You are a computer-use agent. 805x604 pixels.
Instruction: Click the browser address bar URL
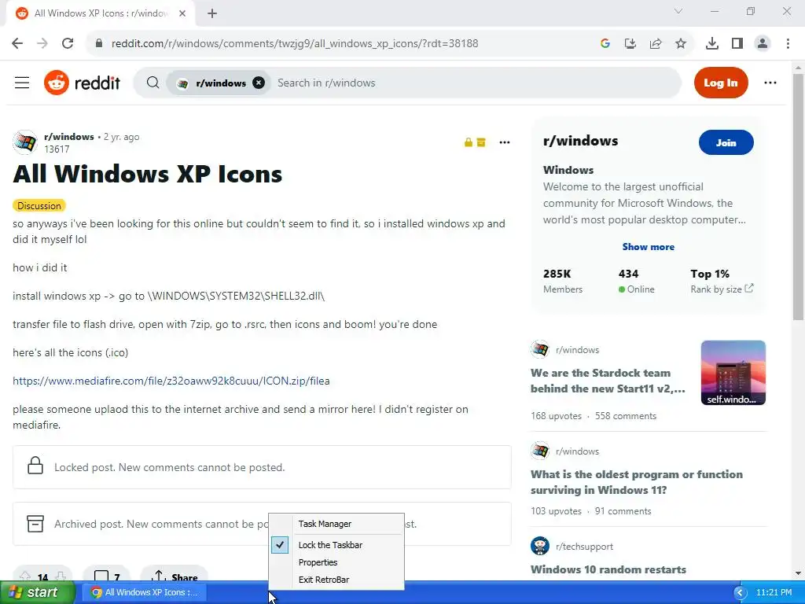[295, 44]
